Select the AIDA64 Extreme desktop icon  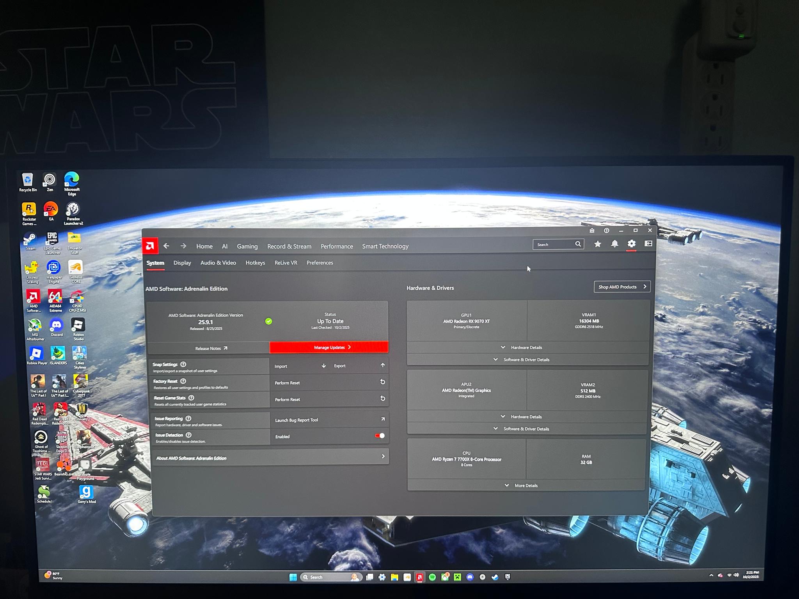[x=55, y=301]
